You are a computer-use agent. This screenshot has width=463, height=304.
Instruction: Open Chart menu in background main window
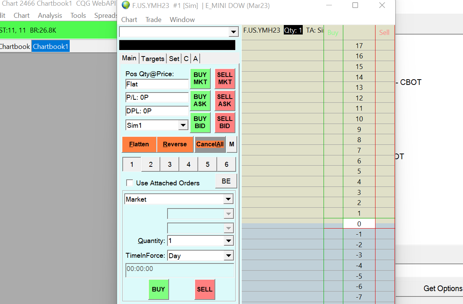22,16
